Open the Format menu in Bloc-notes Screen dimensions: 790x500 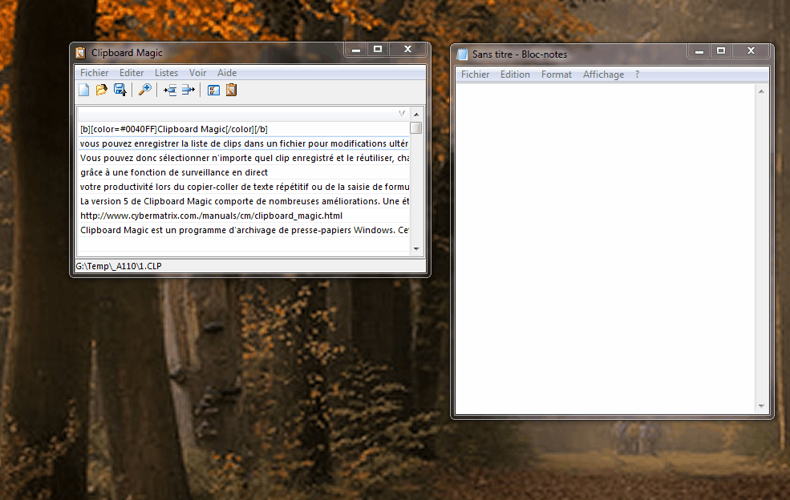coord(557,75)
